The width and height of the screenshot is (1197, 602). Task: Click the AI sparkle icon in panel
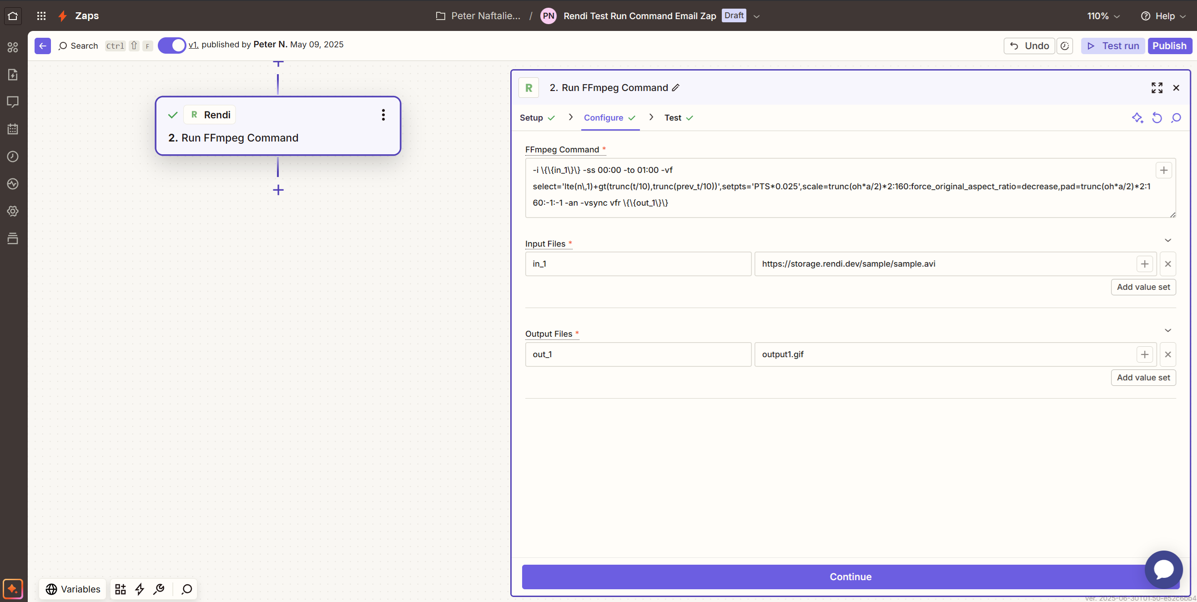[1137, 118]
